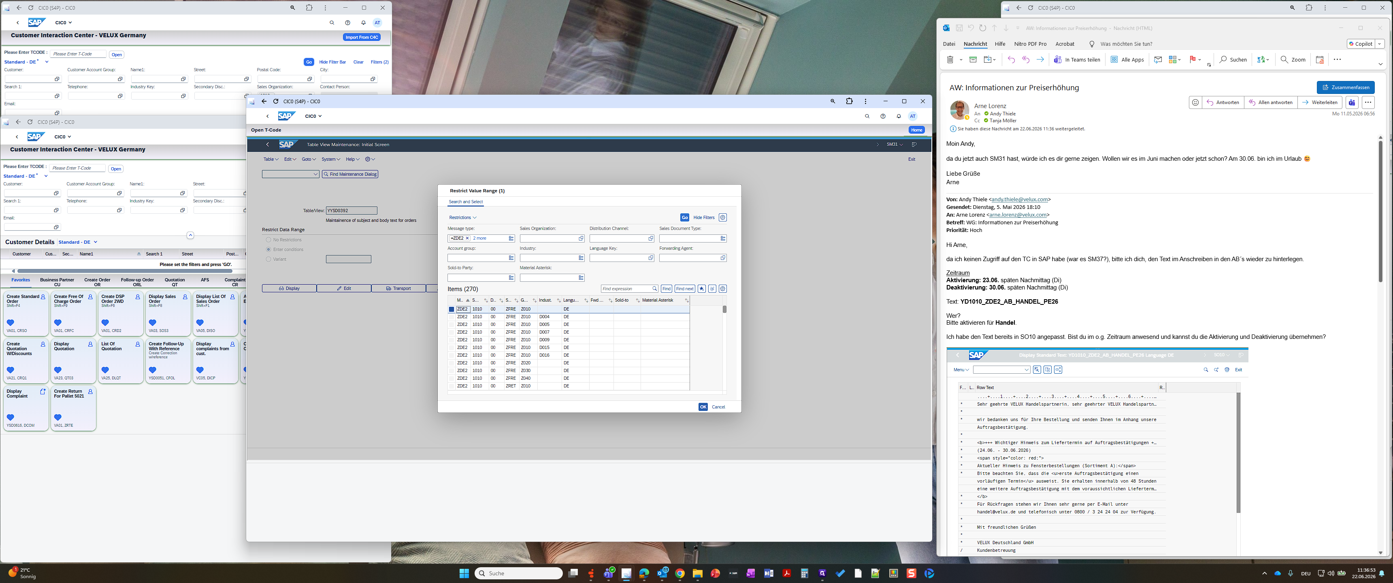Click the emoji reaction icon in email header
The width and height of the screenshot is (1393, 583).
(x=1195, y=102)
